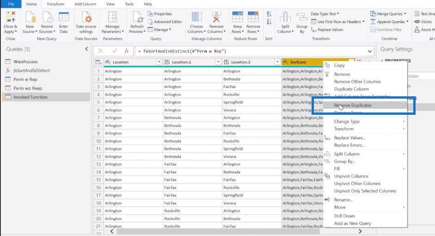Click the Refresh Preview icon
The image size is (435, 236).
[137, 18]
